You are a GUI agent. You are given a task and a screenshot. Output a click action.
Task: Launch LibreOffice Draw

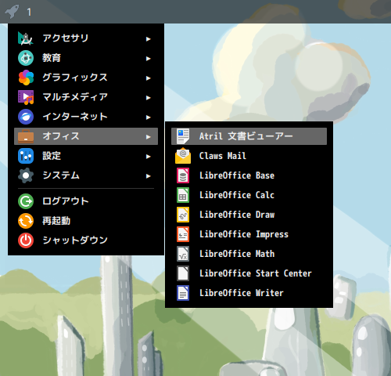click(249, 215)
